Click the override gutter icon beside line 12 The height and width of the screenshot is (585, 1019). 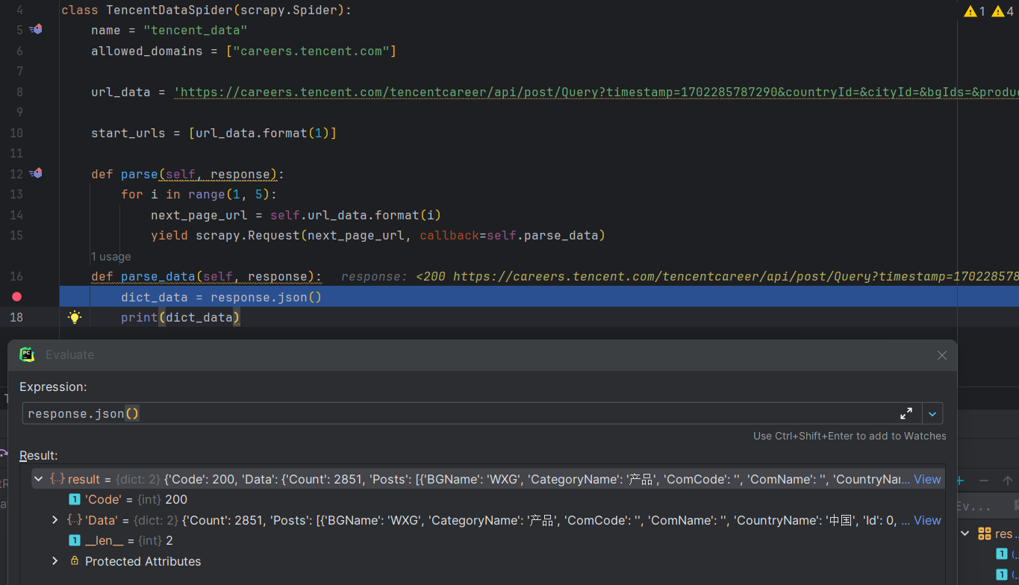coord(36,174)
